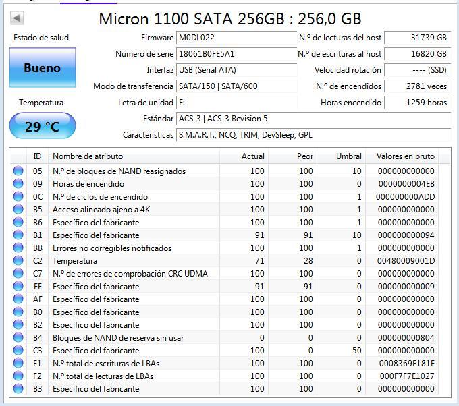This screenshot has width=459, height=406.
Task: Click the status orb for attribute 05
Action: point(18,171)
